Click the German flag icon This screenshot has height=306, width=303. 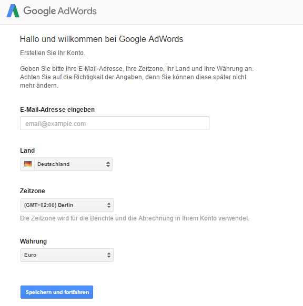click(28, 164)
